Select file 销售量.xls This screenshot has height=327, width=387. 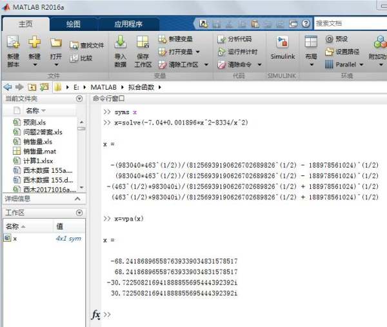pos(33,142)
